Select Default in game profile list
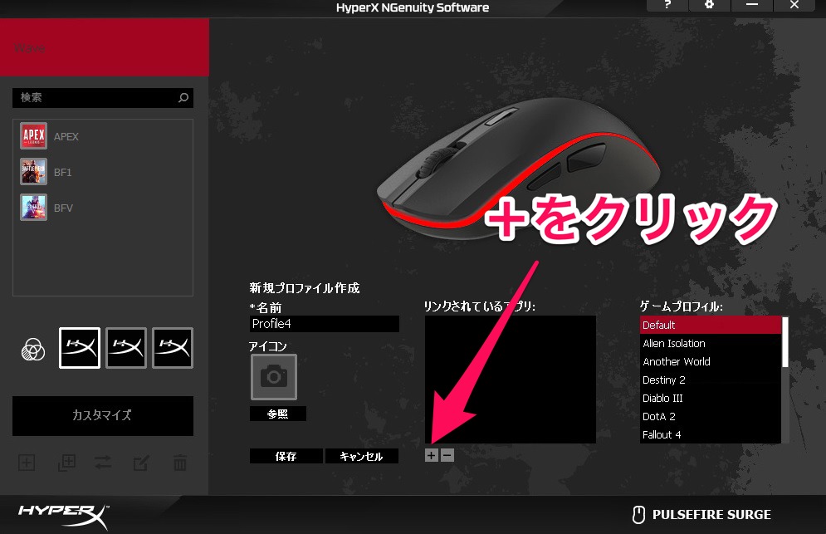The height and width of the screenshot is (534, 826). [711, 325]
